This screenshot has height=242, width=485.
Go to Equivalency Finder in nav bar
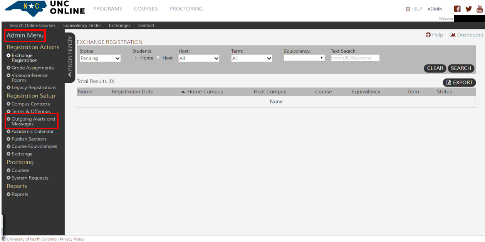(x=82, y=26)
